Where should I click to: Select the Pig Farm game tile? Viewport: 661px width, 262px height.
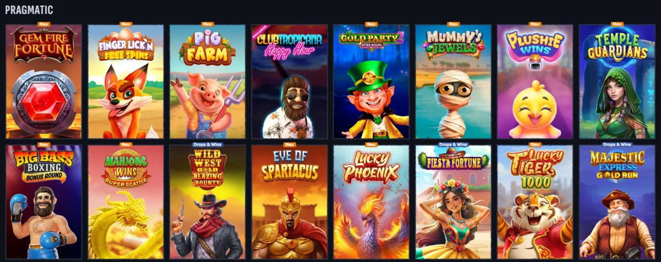[207, 82]
